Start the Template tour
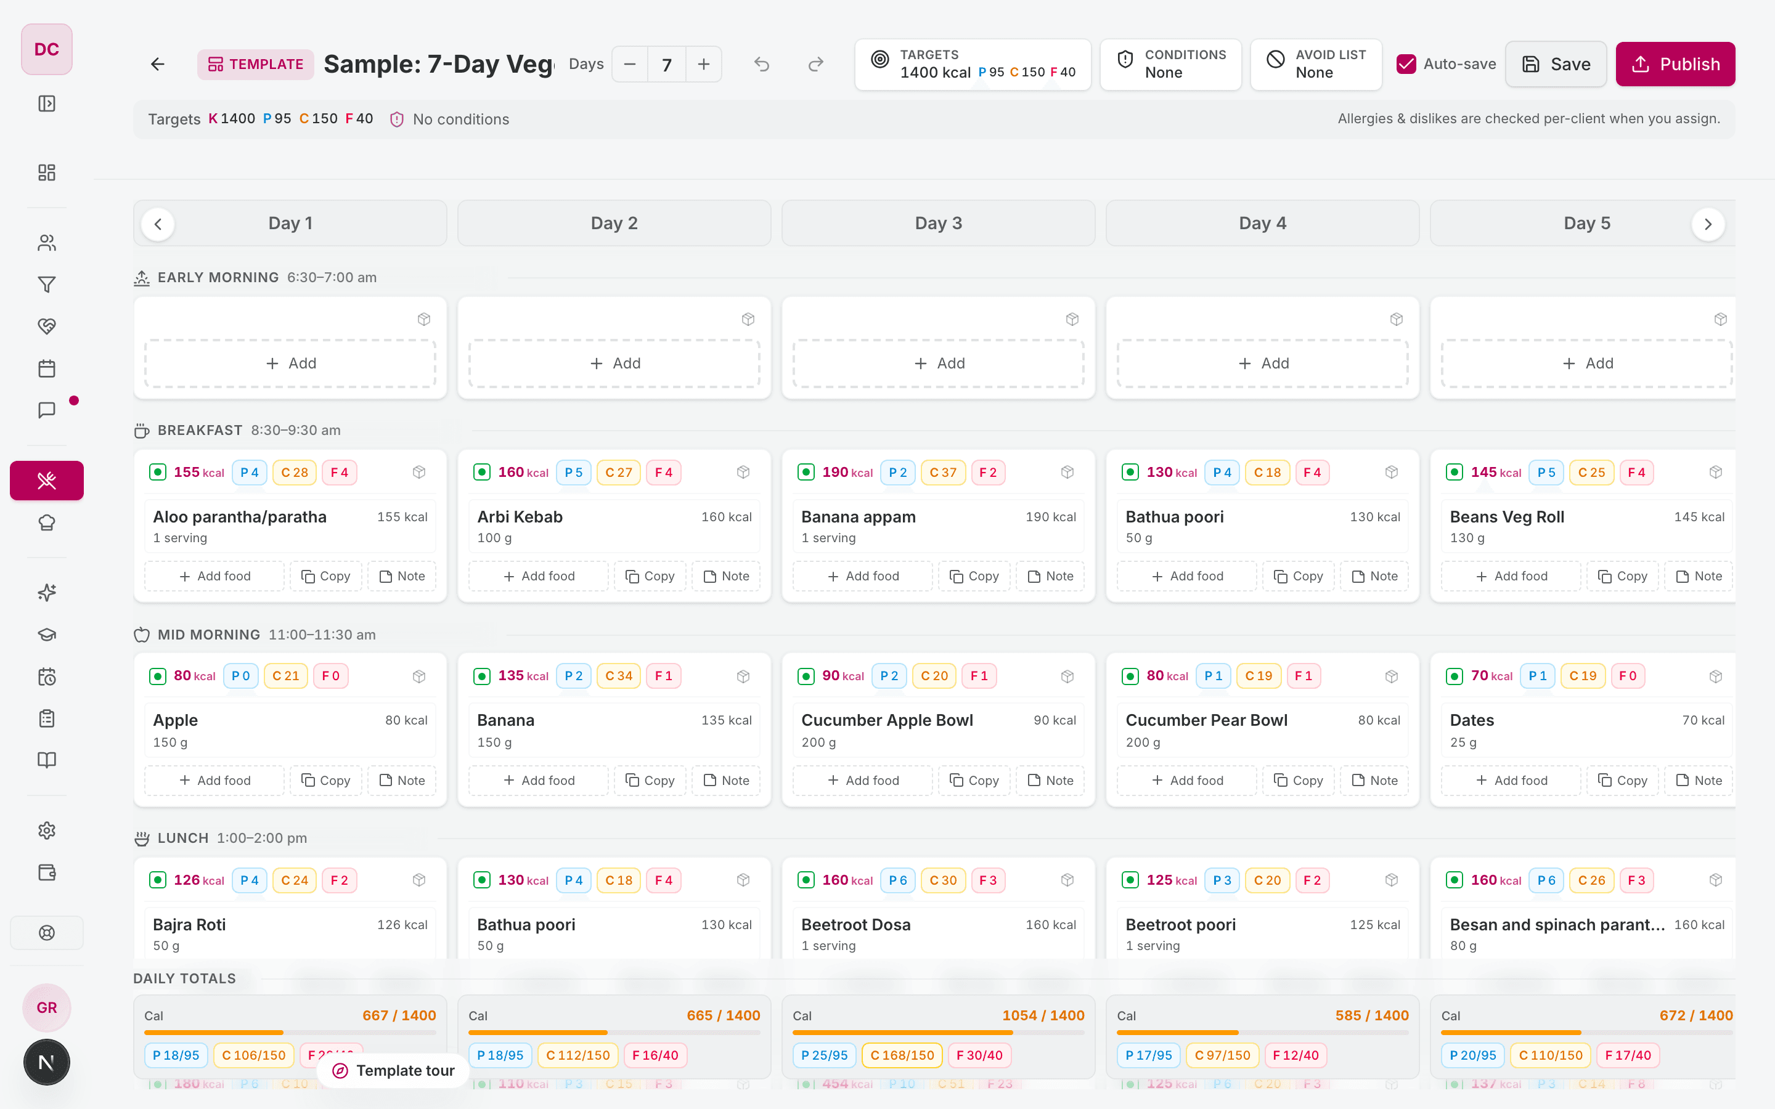This screenshot has height=1109, width=1775. click(393, 1070)
